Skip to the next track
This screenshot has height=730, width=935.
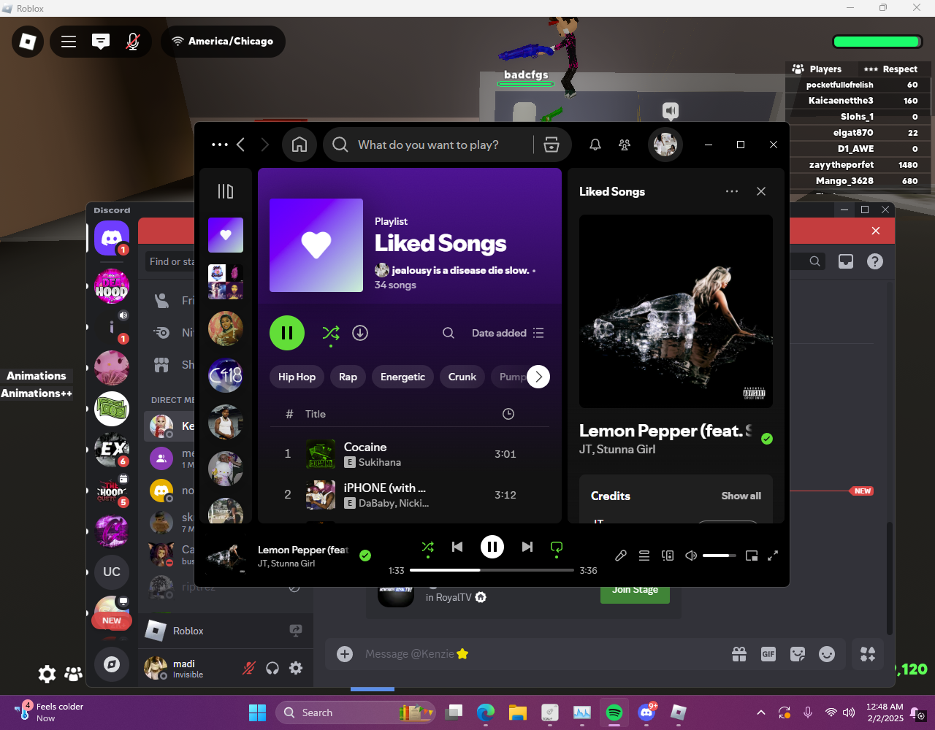[527, 547]
